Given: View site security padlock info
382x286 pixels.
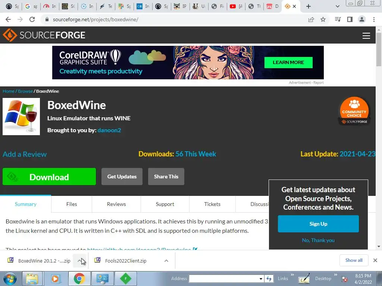Looking at the screenshot, I should [47, 19].
